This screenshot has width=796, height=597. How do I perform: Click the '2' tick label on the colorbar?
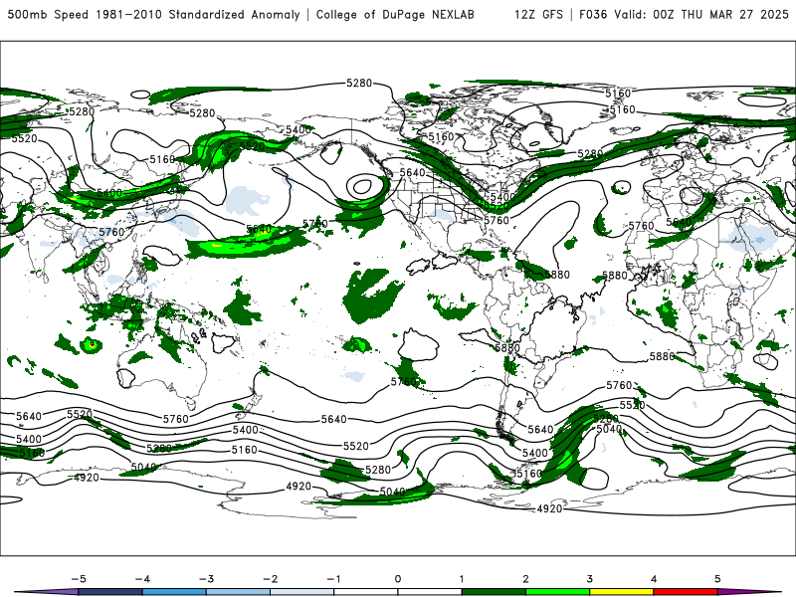525,579
